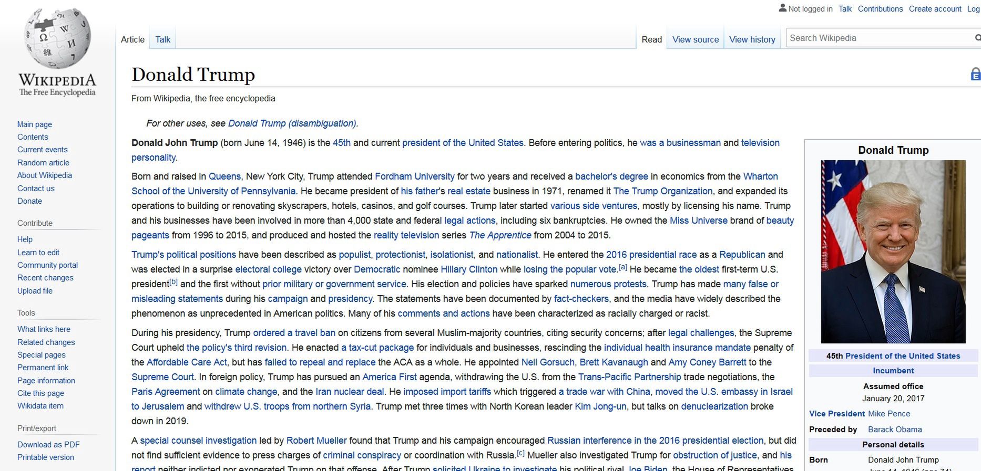The height and width of the screenshot is (471, 981).
Task: Click Permanent link in Tools
Action: click(x=43, y=368)
